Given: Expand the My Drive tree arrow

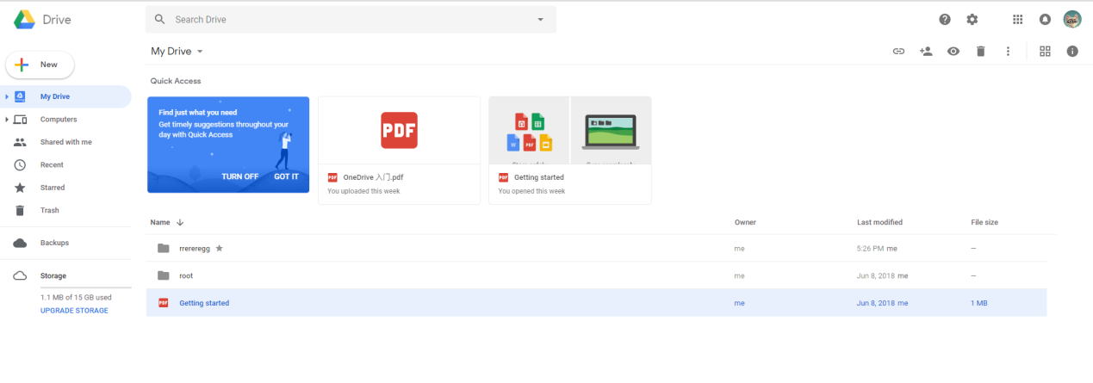Looking at the screenshot, I should pyautogui.click(x=7, y=96).
